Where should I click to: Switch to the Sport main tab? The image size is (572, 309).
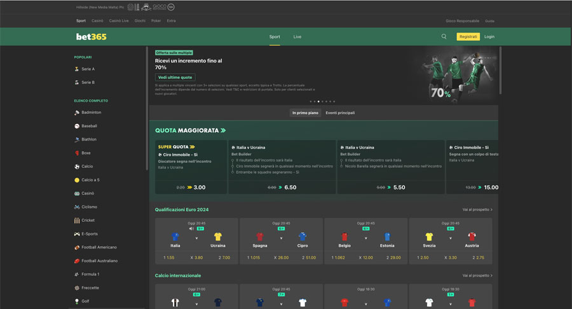pos(275,37)
